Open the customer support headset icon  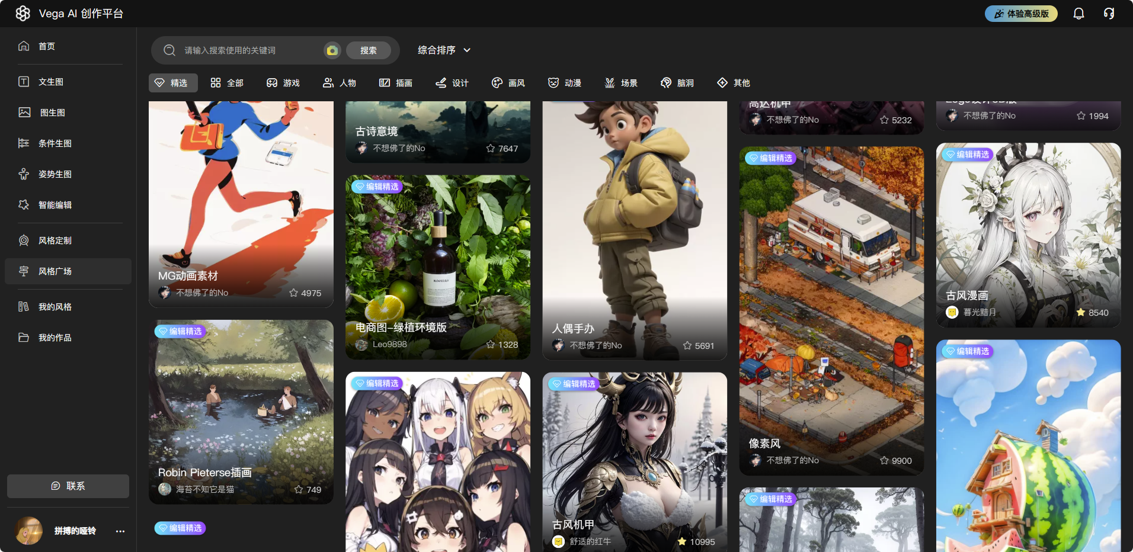tap(1109, 14)
